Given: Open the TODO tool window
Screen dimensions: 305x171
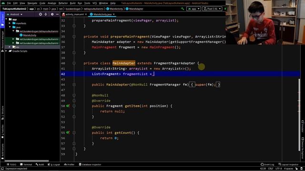Looking at the screenshot, I should [11, 164].
